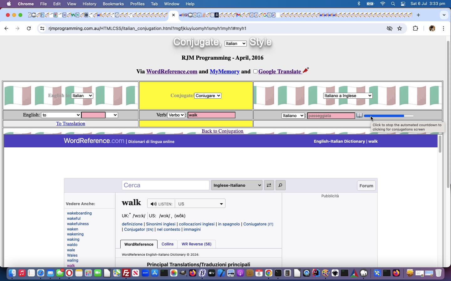The width and height of the screenshot is (451, 281).
Task: Open the View menu
Action: click(x=71, y=4)
